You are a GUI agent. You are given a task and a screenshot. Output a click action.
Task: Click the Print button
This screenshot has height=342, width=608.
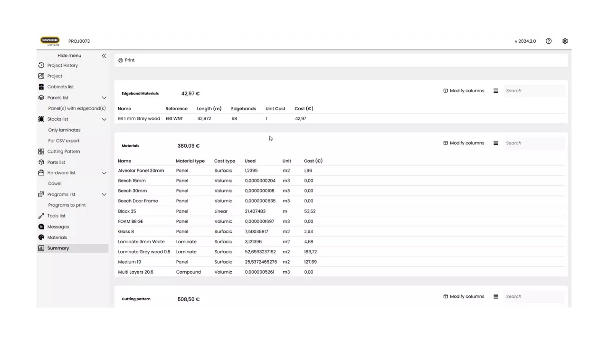pyautogui.click(x=126, y=60)
